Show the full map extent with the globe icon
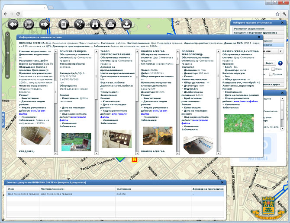 pos(29,24)
